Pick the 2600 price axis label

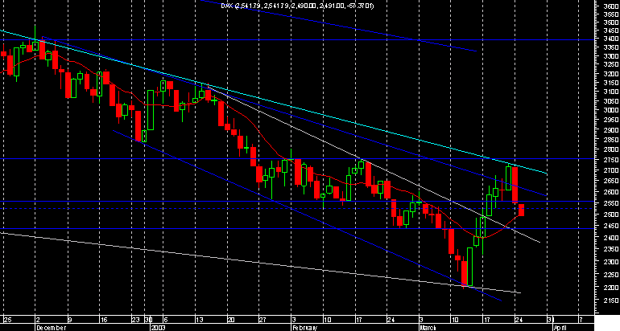611,192
